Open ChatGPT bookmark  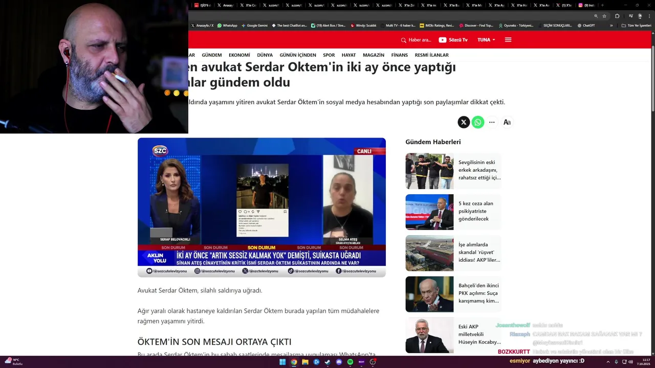(586, 25)
